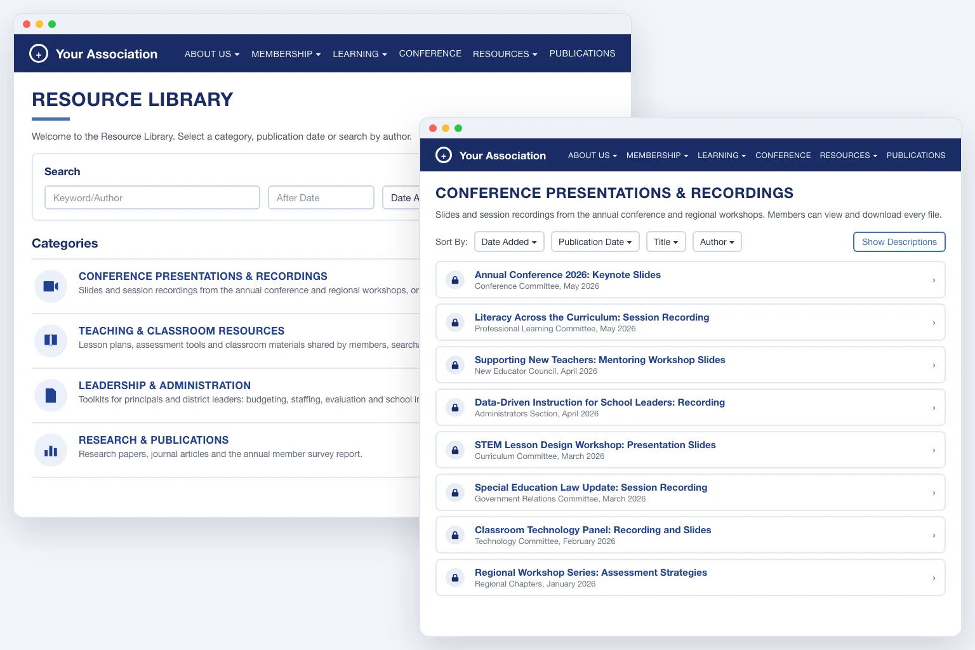Screen dimensions: 975x650
Task: Click the book icon for Teaching & Classroom Resources
Action: 51,341
